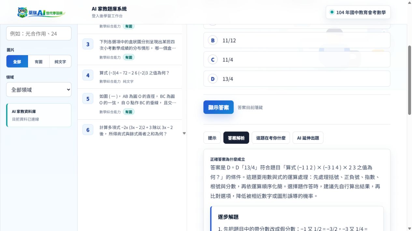Select question number 3 badge

(x=88, y=44)
